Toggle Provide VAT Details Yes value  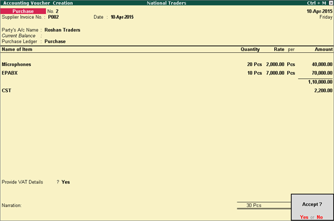point(66,182)
